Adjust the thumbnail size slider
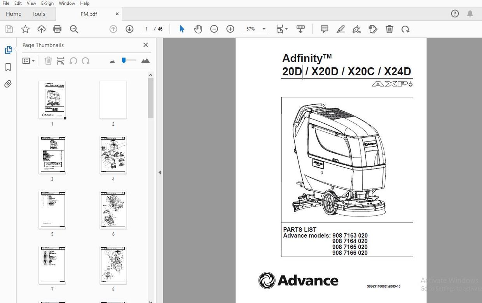Image resolution: width=482 pixels, height=303 pixels. click(x=129, y=61)
